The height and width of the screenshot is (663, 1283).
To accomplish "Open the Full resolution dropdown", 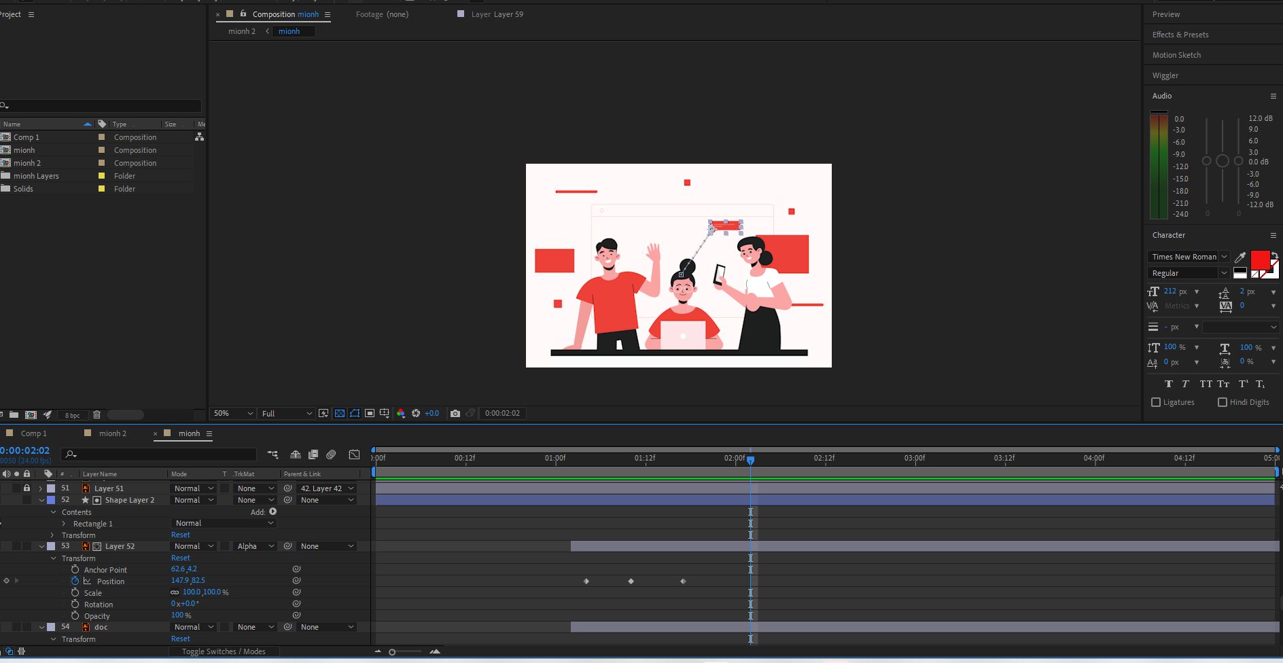I will click(x=286, y=413).
